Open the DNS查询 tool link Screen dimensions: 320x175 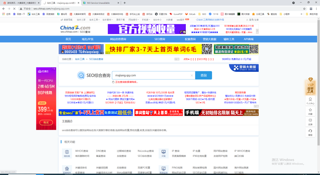[101, 151]
